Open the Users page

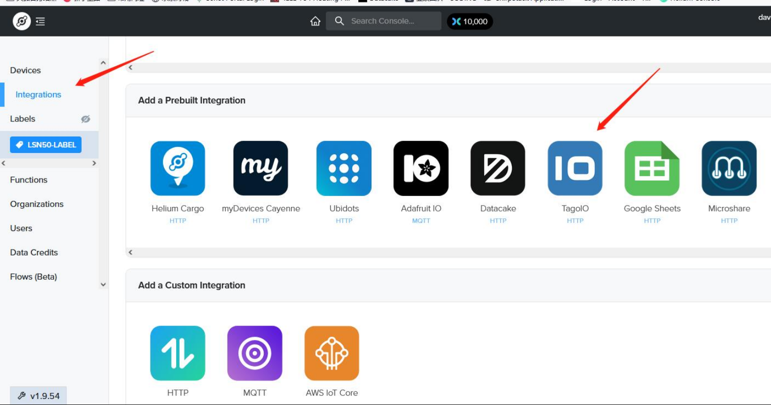[x=21, y=228]
